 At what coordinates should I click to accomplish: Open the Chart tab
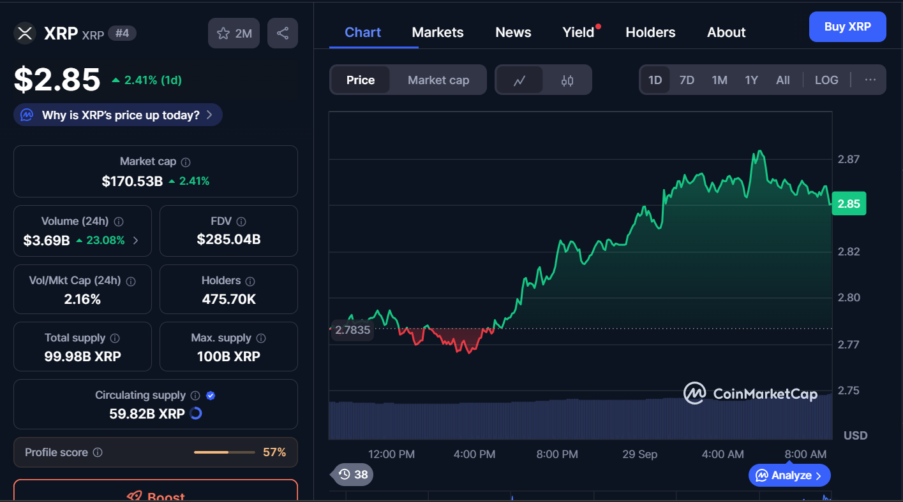pos(362,32)
